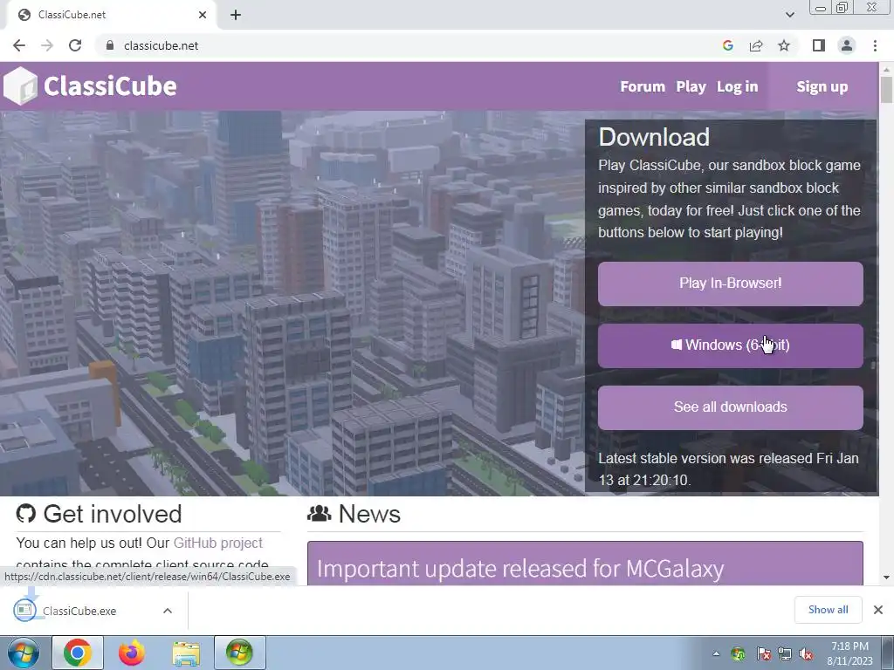Click the Play In-Browser! button
894x670 pixels.
[x=731, y=284]
